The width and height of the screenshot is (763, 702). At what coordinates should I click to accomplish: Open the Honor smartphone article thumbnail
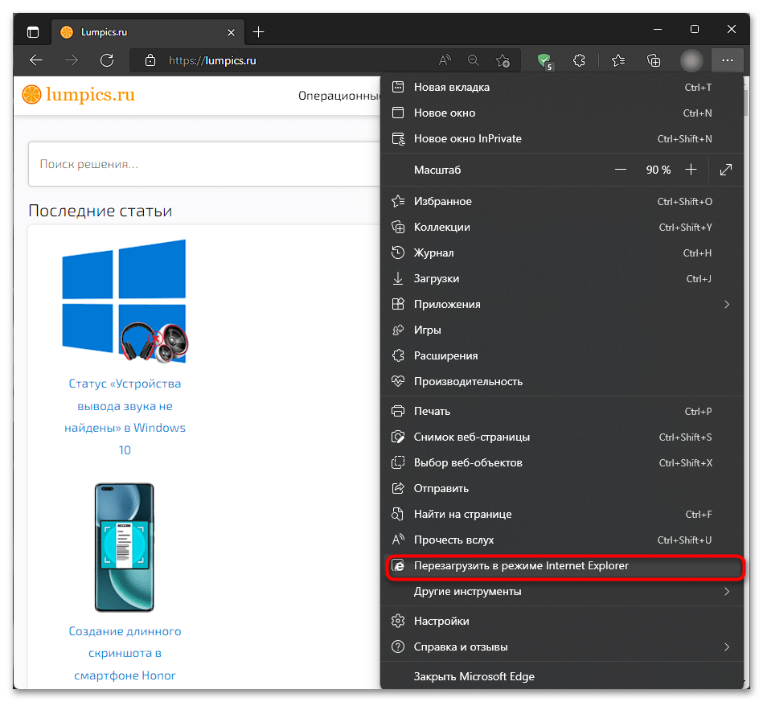(125, 548)
